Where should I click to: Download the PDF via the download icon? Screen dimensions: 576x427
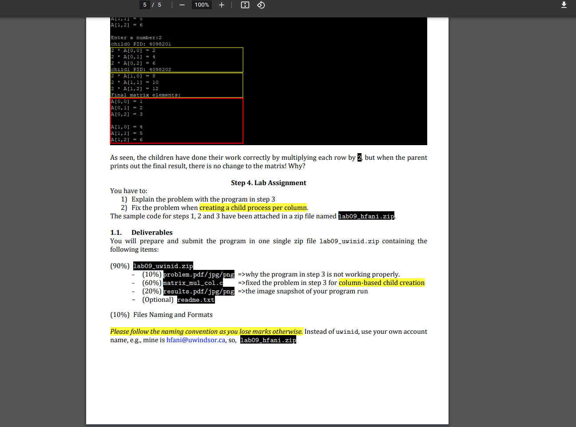[x=564, y=5]
